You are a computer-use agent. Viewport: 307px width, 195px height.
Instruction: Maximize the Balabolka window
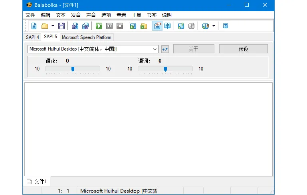(x=247, y=5)
